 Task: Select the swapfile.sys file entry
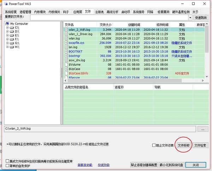pos(77,43)
